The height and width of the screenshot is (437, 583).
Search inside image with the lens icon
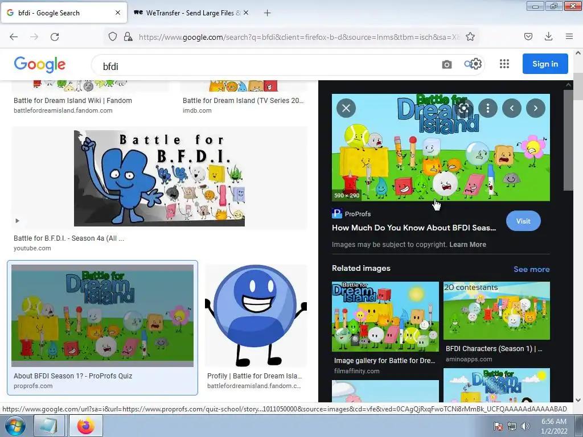(x=463, y=108)
